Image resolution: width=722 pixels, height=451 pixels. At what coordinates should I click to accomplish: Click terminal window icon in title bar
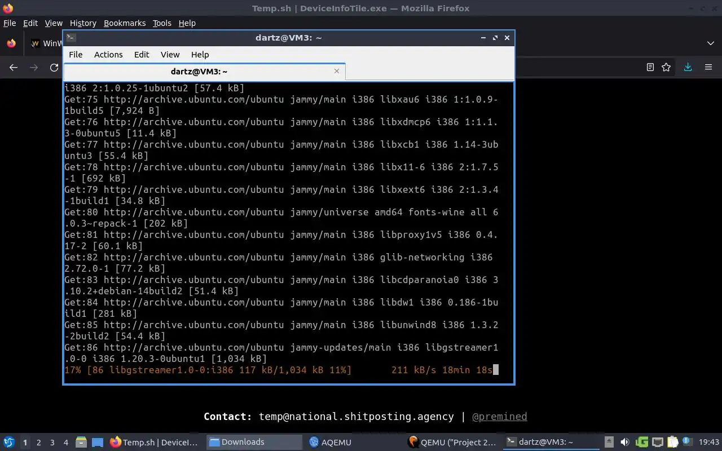(71, 38)
